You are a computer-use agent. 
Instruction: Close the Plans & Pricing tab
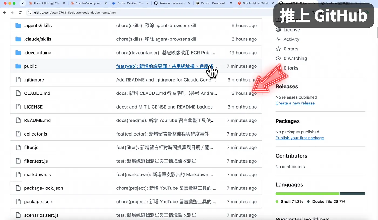click(x=64, y=3)
